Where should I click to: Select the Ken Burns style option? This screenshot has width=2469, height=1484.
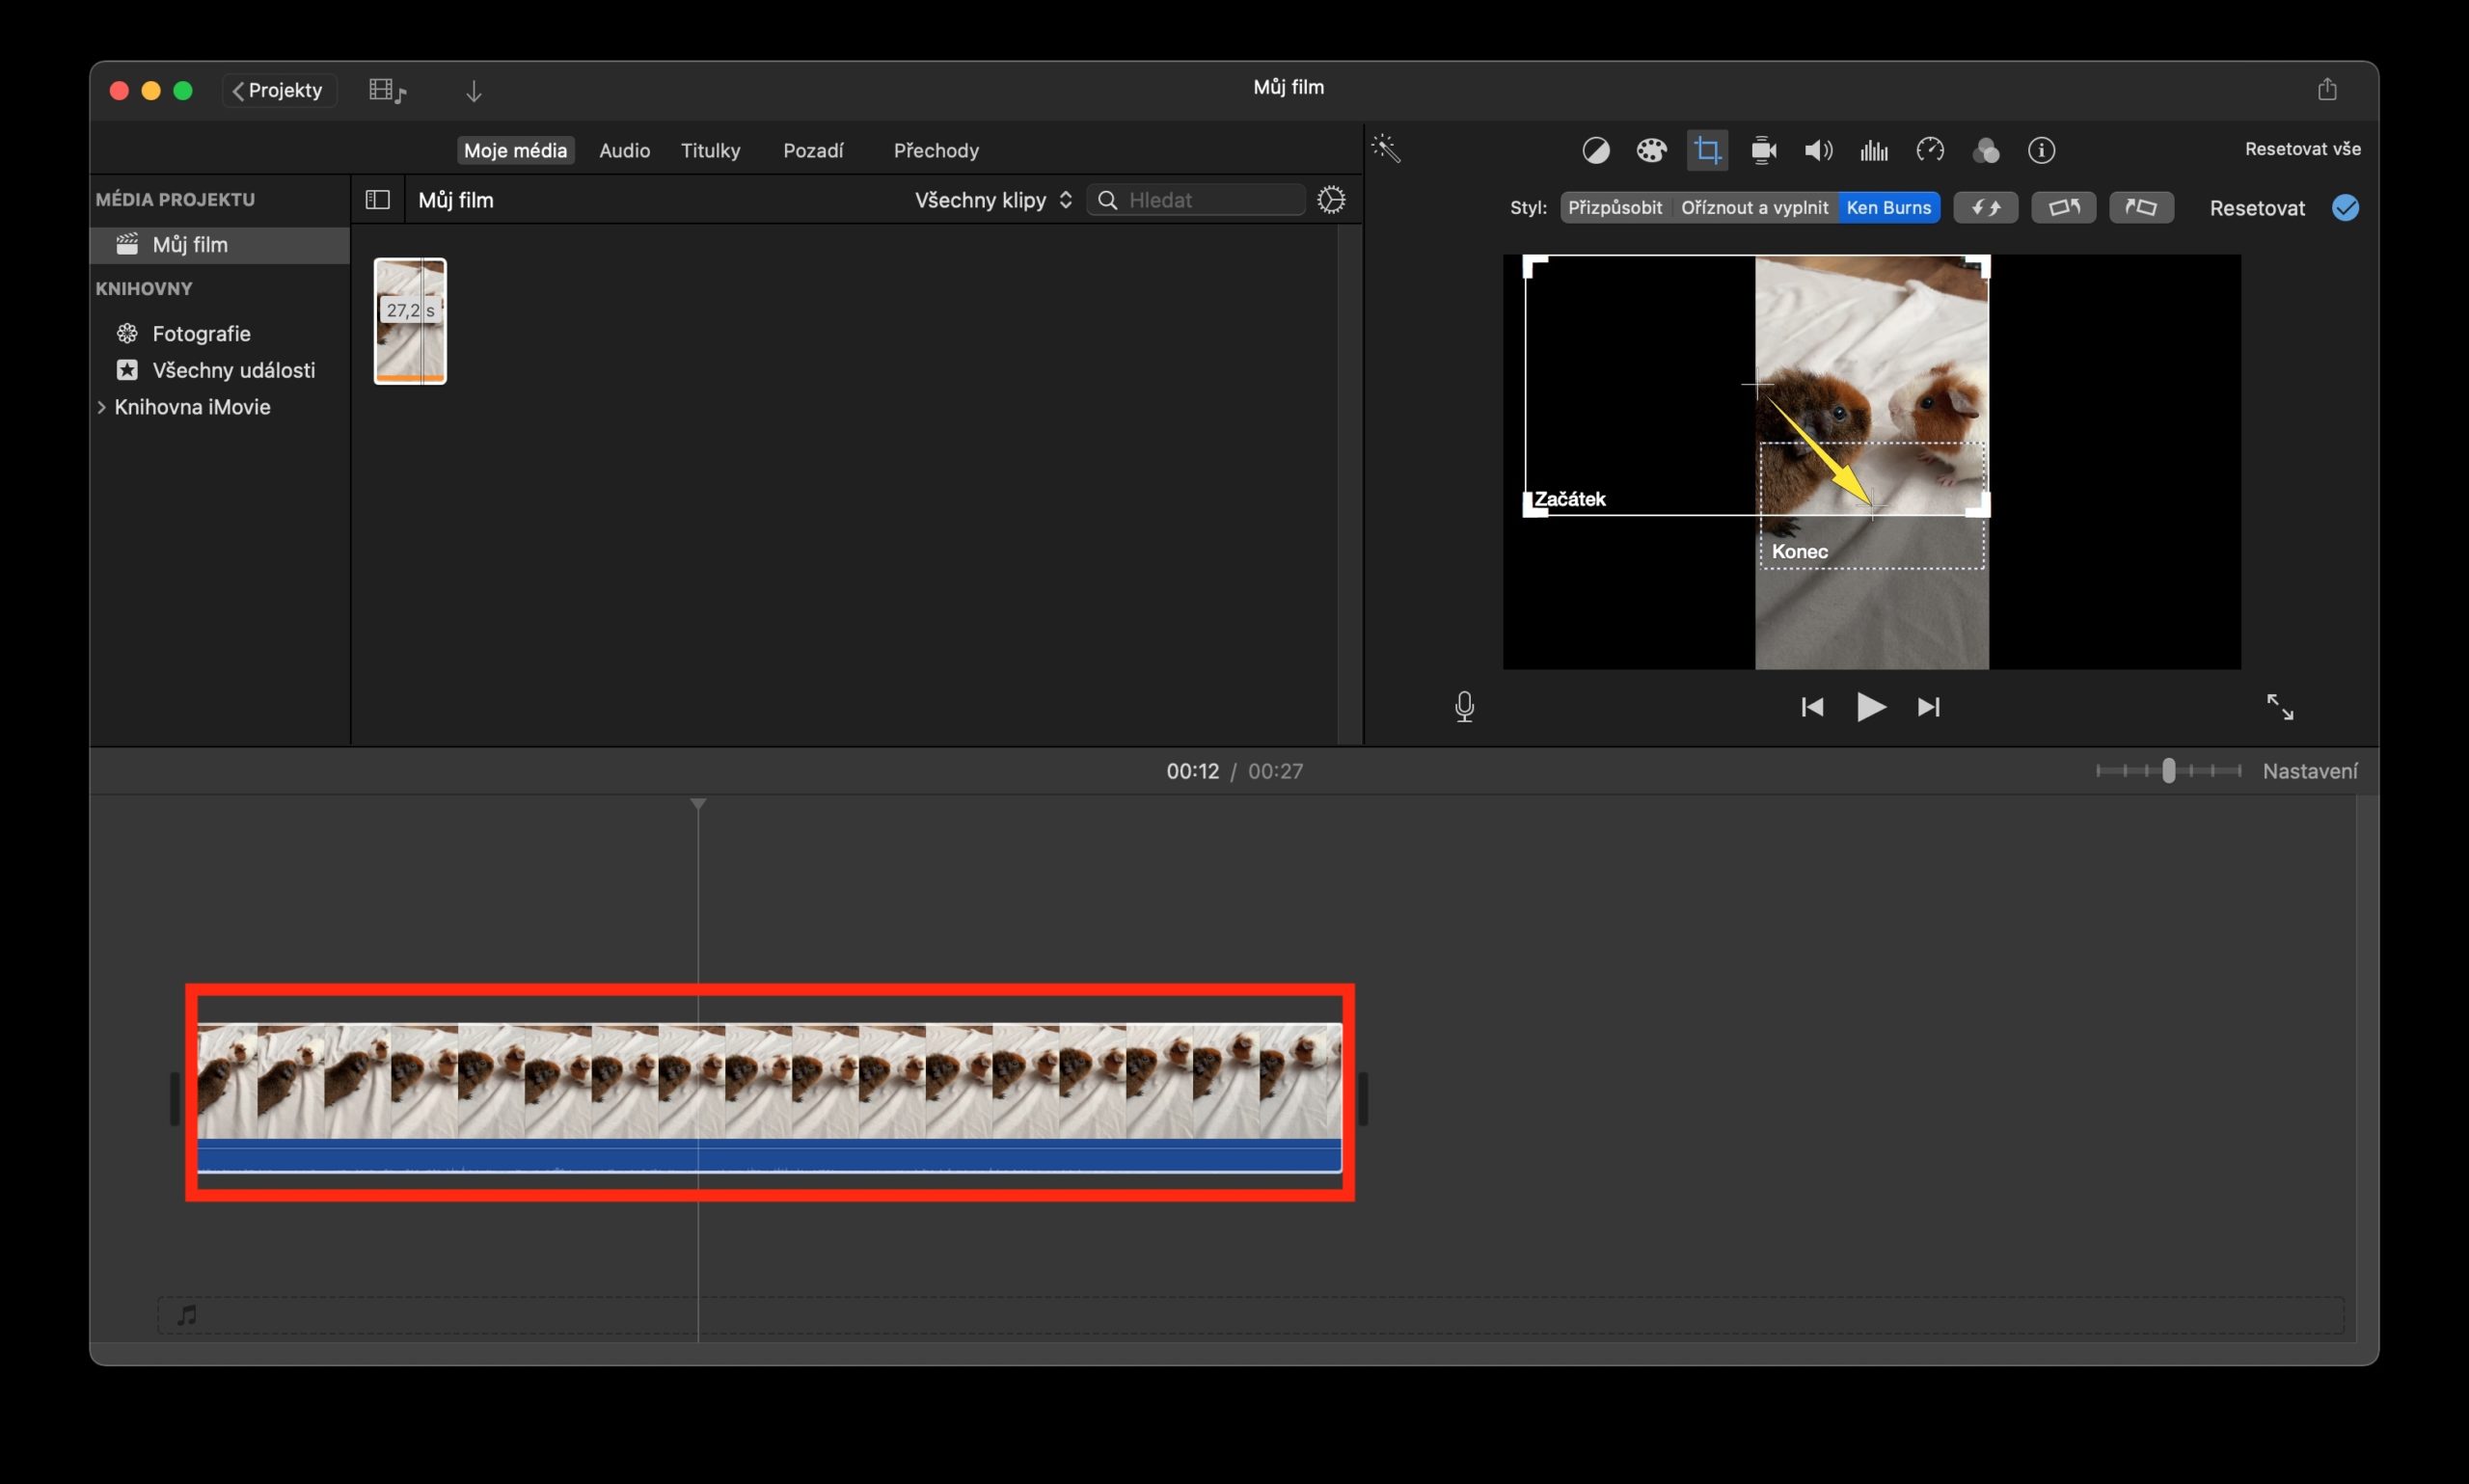point(1890,207)
